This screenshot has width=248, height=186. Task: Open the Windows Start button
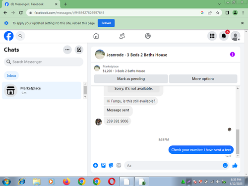click(x=6, y=182)
